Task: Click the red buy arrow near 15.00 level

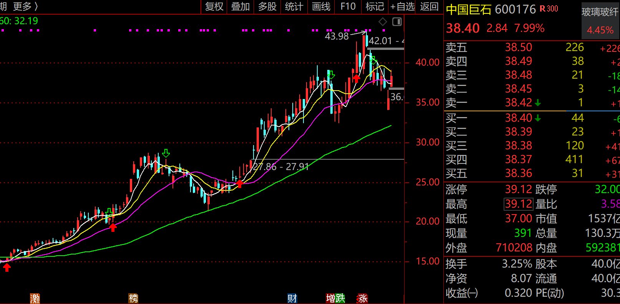Action: [7, 267]
